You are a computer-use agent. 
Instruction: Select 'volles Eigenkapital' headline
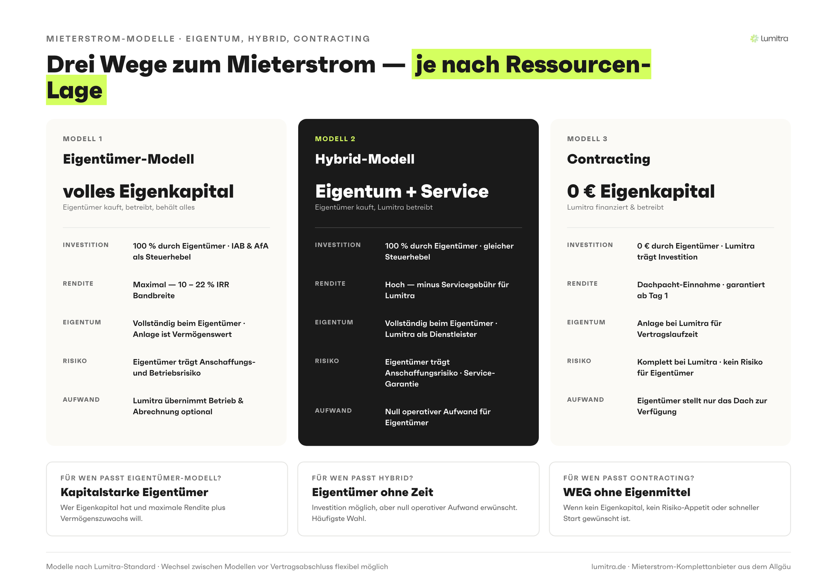[x=148, y=191]
